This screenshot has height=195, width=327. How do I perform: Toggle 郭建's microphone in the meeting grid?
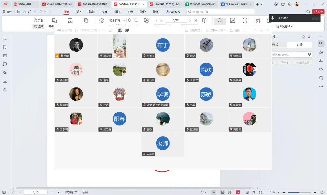(62, 56)
